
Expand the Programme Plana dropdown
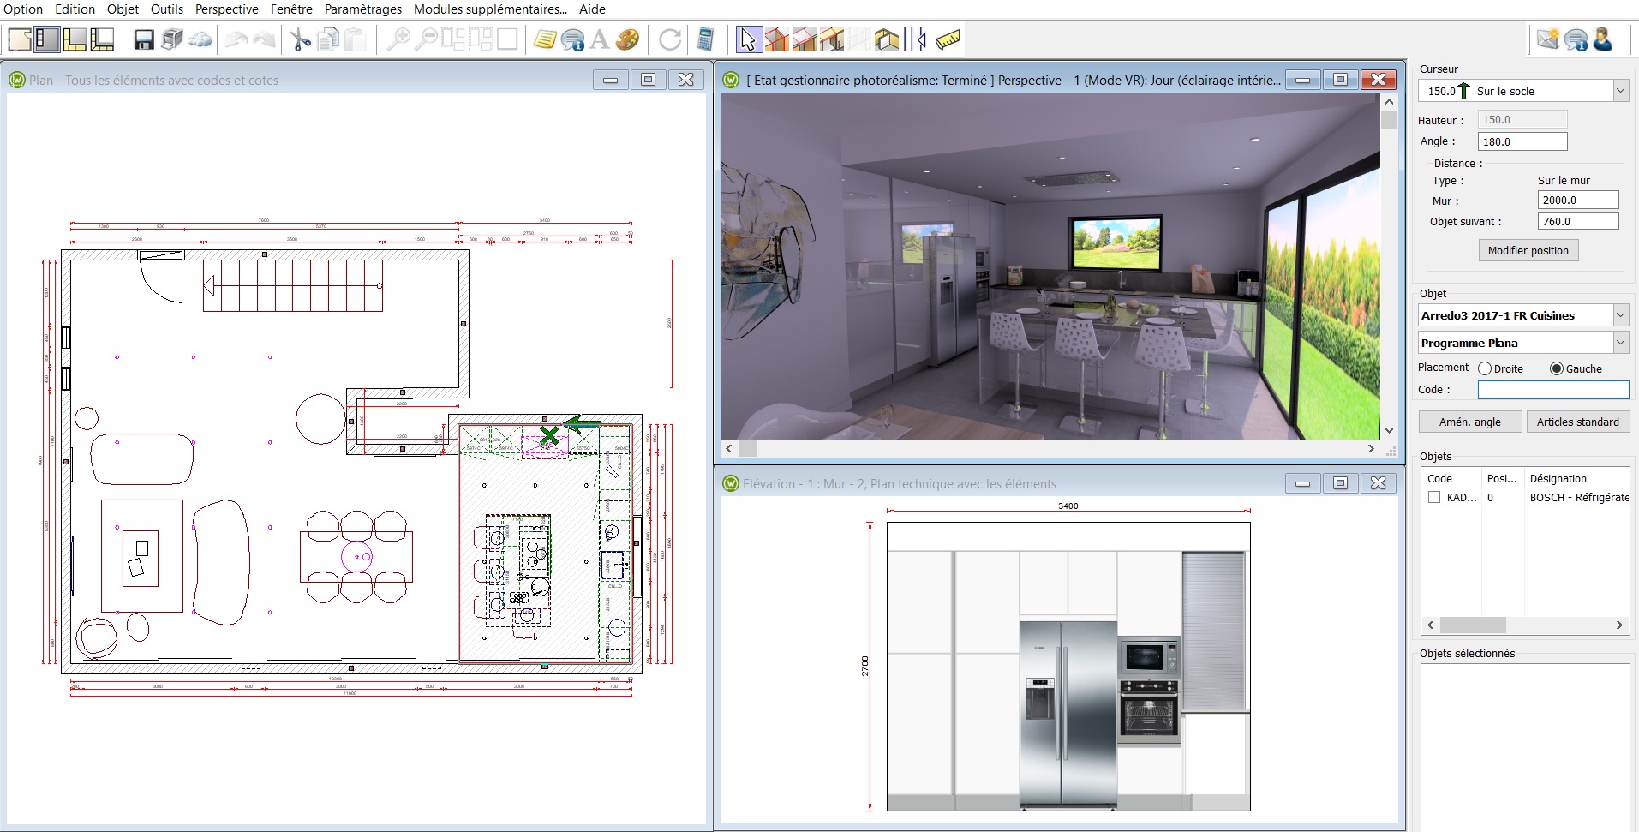[x=1620, y=343]
